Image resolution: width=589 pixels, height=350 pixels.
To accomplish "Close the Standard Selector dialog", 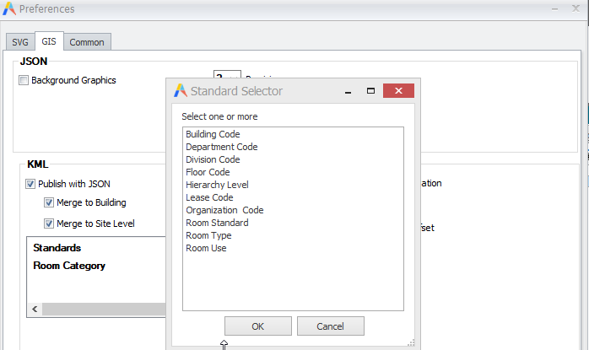I will pos(397,91).
